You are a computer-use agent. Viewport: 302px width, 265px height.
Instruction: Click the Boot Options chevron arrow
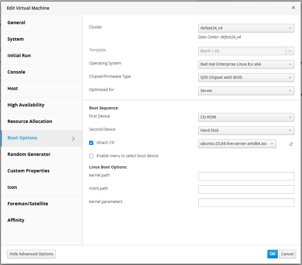coord(73,139)
